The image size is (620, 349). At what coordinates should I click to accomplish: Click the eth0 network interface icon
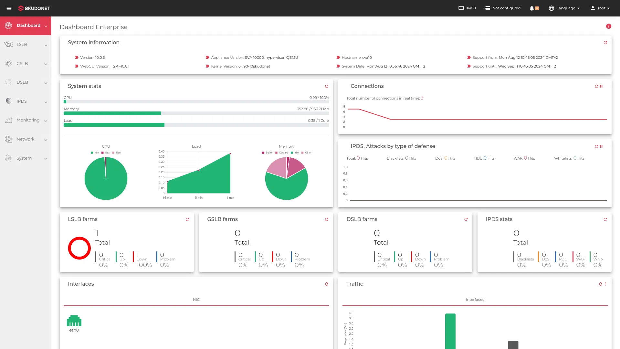point(74,321)
